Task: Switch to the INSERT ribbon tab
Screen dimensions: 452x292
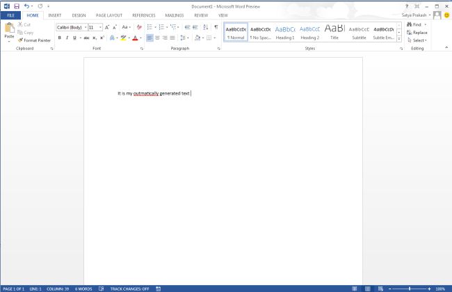Action: pos(54,15)
